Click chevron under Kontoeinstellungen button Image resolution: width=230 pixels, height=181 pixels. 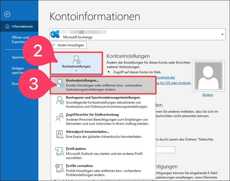pos(76,71)
